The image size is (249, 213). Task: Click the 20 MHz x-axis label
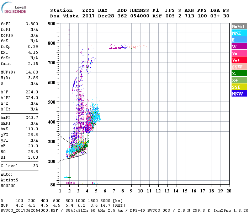[229, 191]
